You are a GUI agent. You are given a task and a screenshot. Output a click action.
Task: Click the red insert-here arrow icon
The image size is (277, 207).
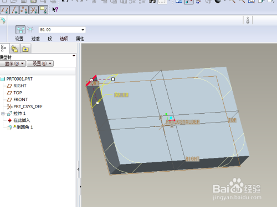9,120
